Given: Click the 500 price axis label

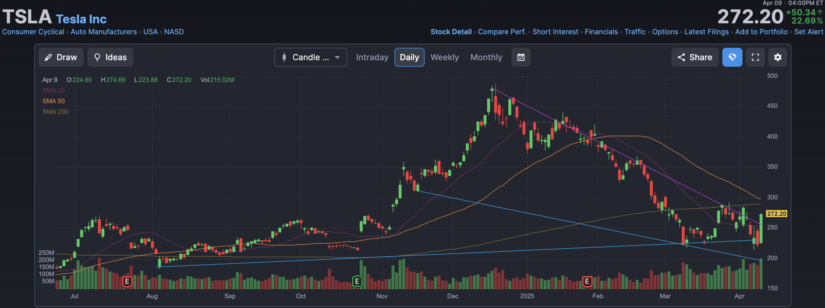Looking at the screenshot, I should point(772,76).
